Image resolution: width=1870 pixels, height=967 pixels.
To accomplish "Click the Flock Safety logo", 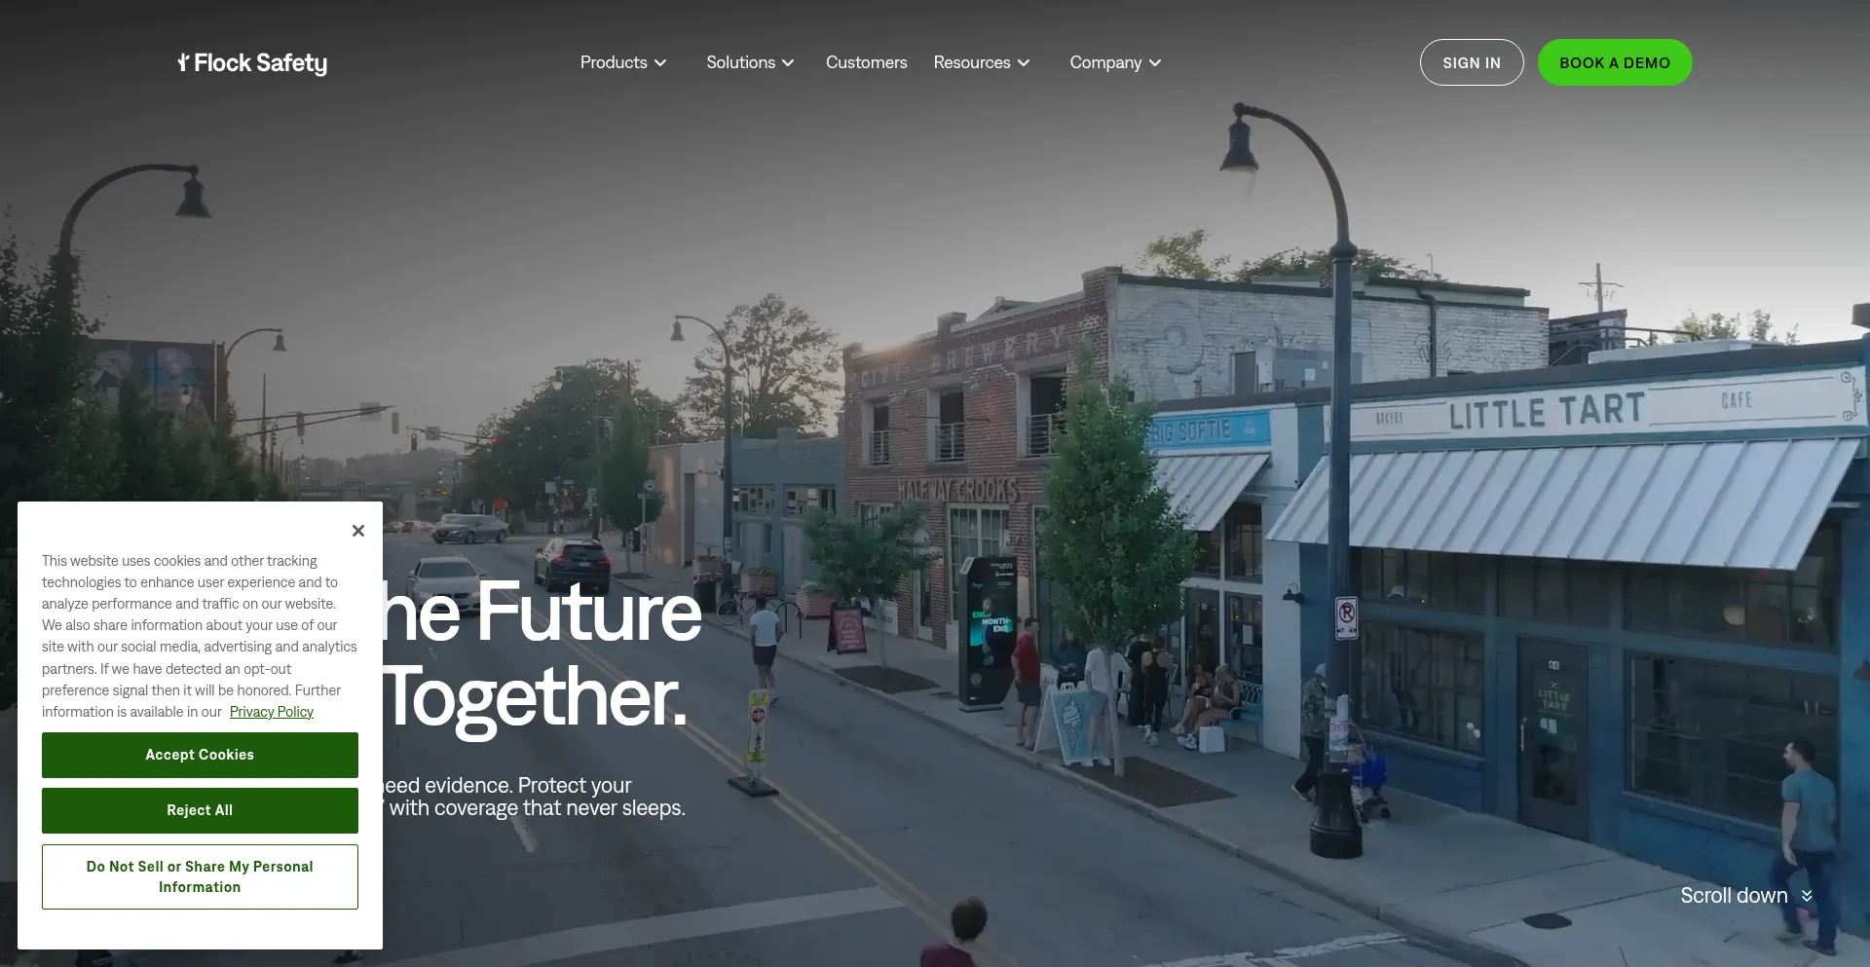I will [x=252, y=63].
